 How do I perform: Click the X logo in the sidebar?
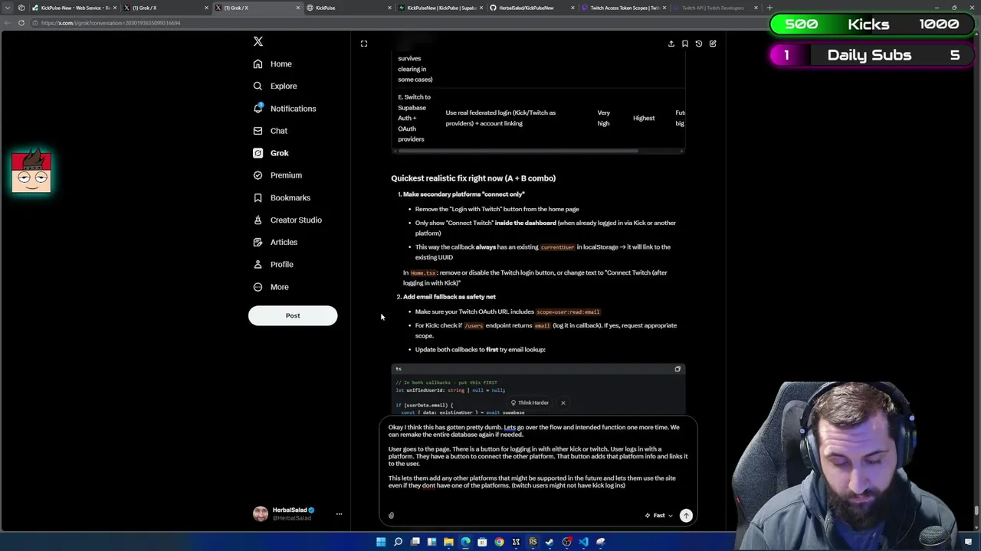[258, 41]
